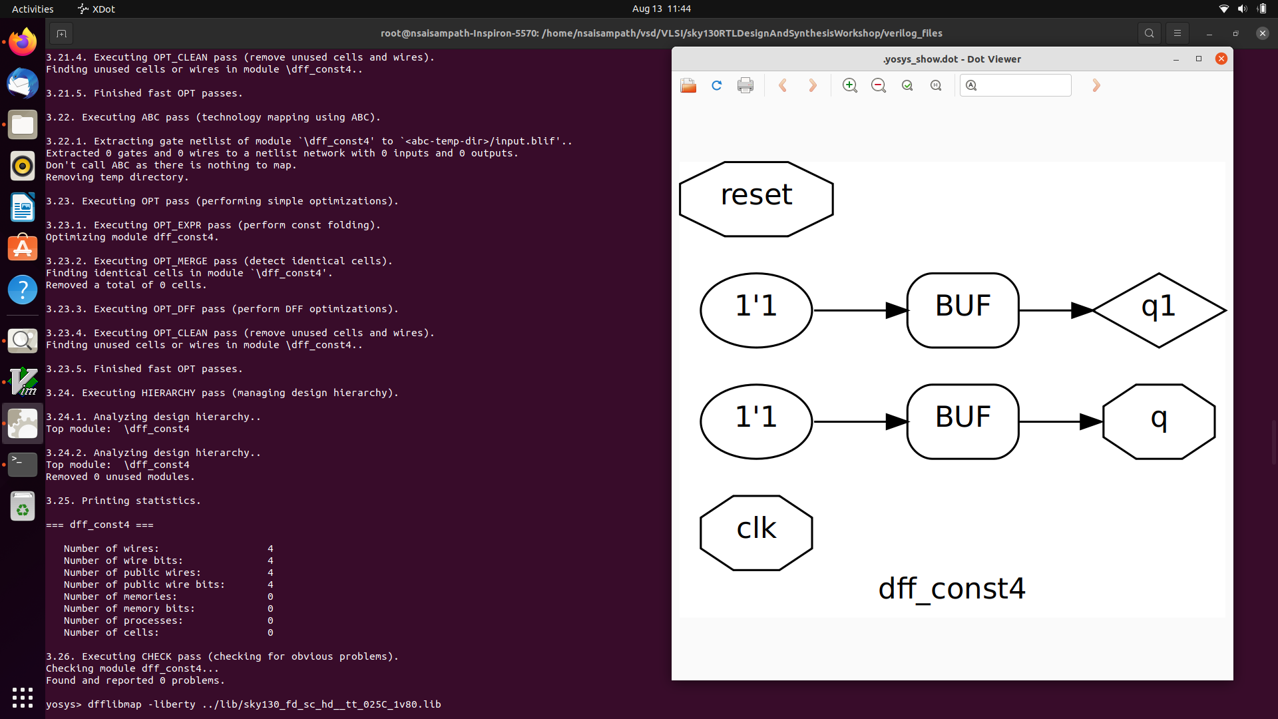Open new terminal tab button
The height and width of the screenshot is (719, 1278).
(61, 33)
